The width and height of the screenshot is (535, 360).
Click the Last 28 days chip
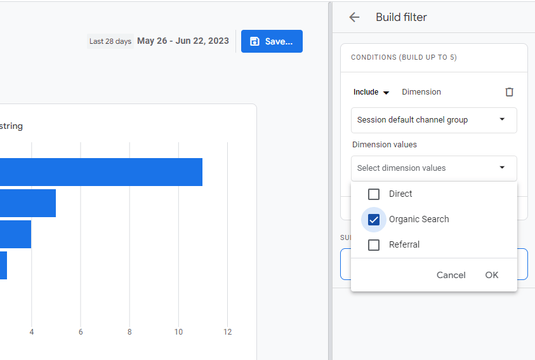pyautogui.click(x=110, y=41)
